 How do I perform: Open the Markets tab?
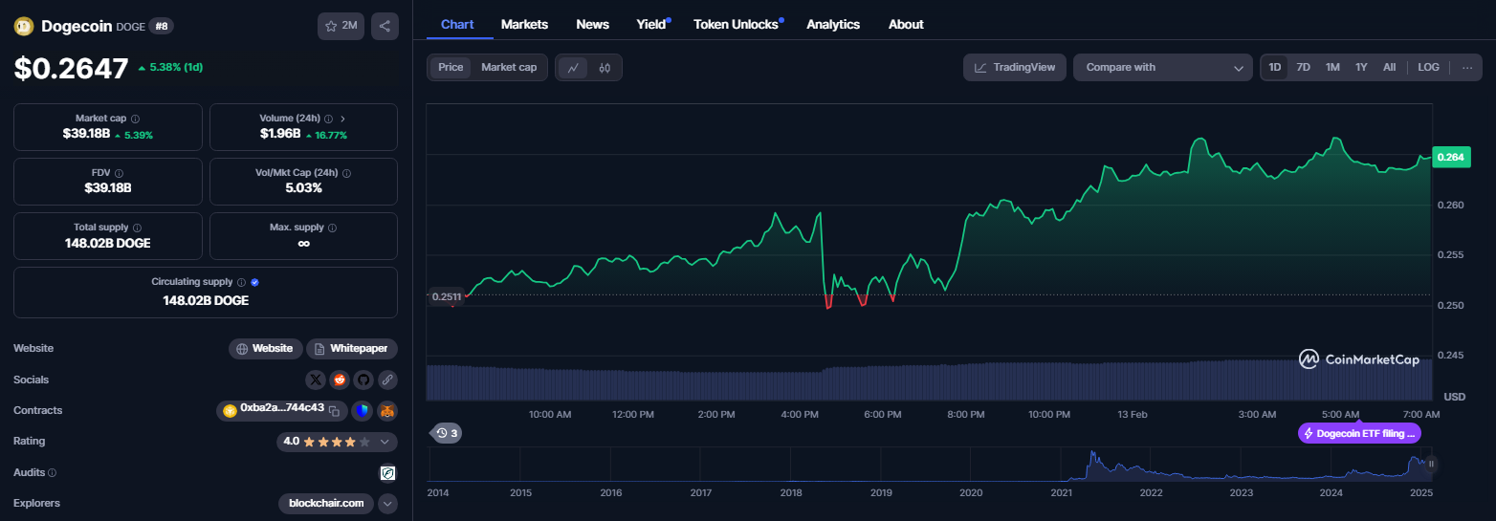click(524, 24)
